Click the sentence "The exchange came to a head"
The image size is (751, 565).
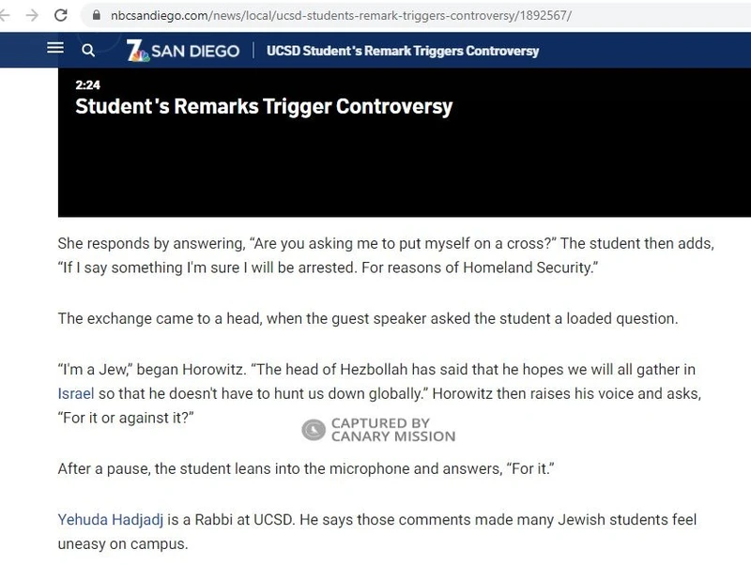click(367, 318)
